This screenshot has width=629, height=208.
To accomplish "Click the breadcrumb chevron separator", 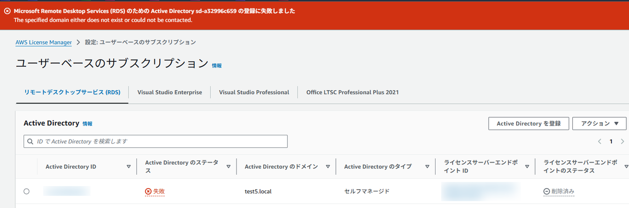I will pos(78,42).
